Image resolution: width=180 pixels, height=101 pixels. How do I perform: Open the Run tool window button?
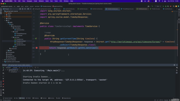pyautogui.click(x=16, y=98)
